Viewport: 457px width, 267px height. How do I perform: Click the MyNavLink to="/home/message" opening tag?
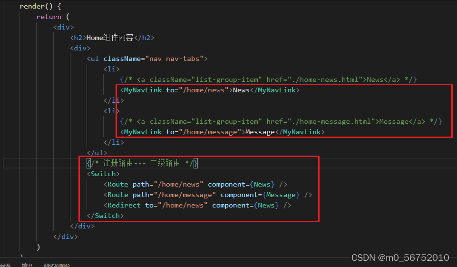click(183, 132)
